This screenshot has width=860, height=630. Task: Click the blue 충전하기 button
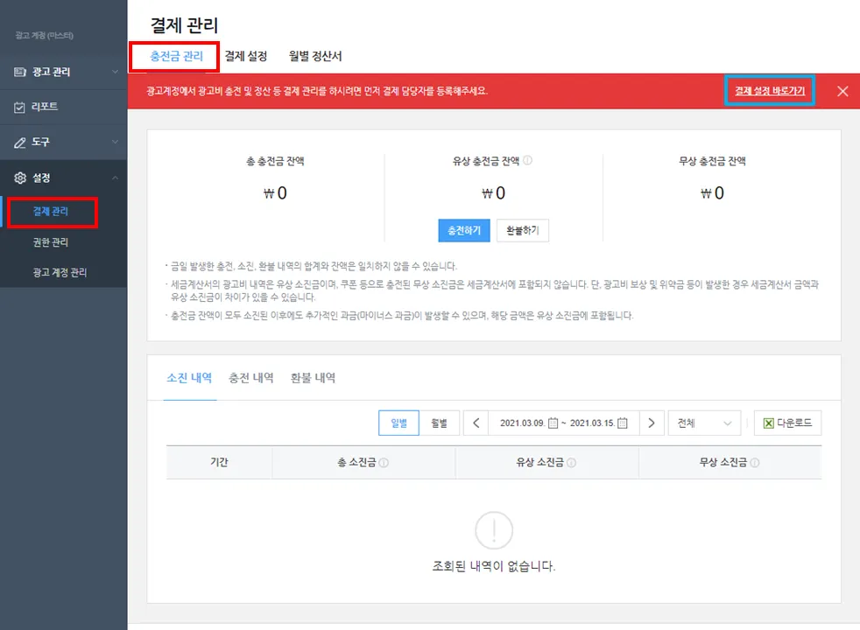click(x=464, y=231)
